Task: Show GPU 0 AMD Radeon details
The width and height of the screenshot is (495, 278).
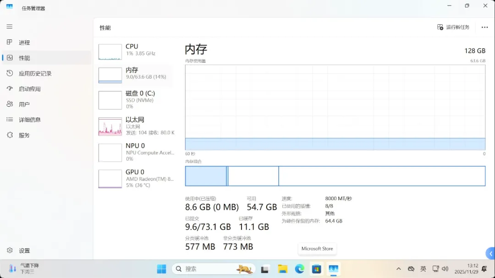Action: click(x=136, y=178)
